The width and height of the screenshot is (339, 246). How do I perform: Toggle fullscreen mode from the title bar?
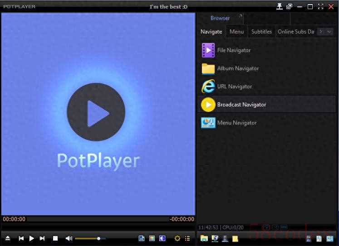coord(321,6)
